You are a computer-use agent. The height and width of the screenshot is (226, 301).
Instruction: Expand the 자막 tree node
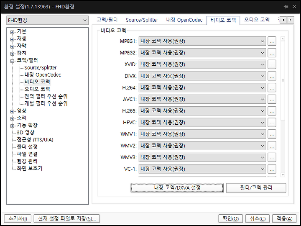(12, 46)
